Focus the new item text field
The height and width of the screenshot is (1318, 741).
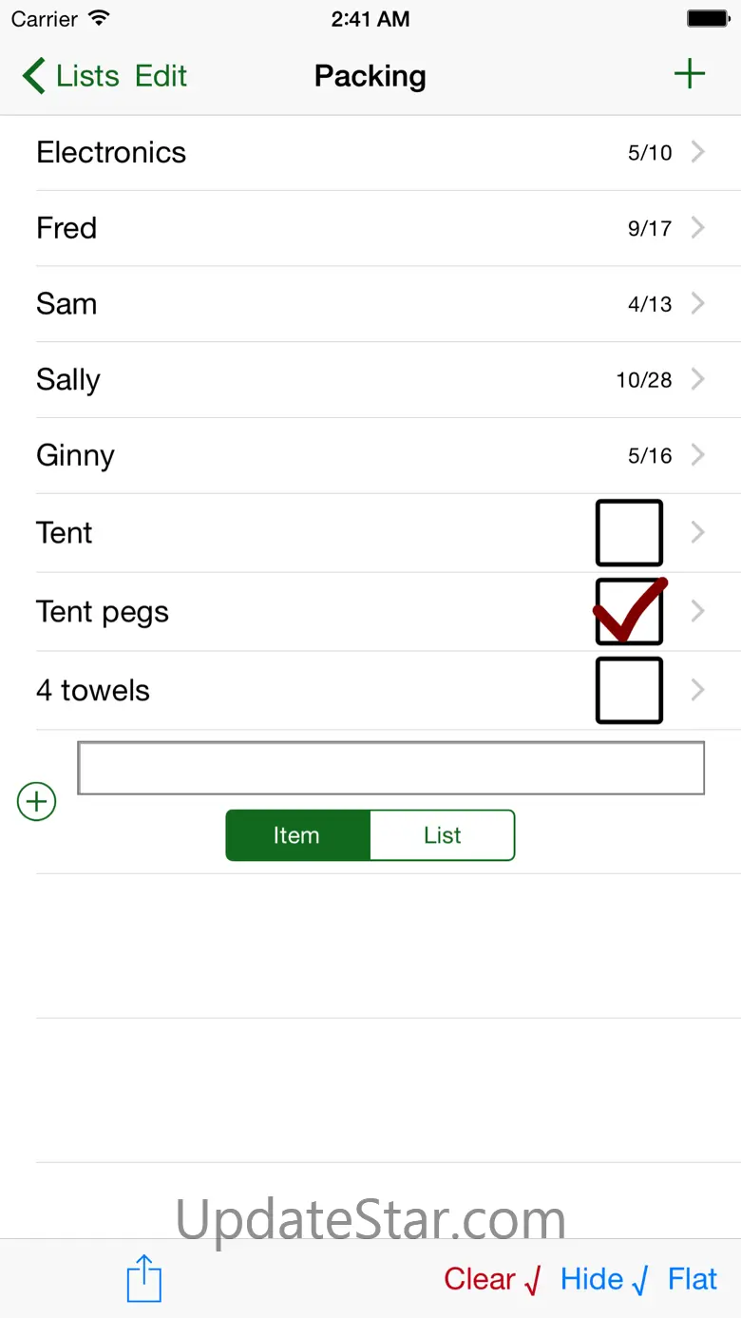390,768
